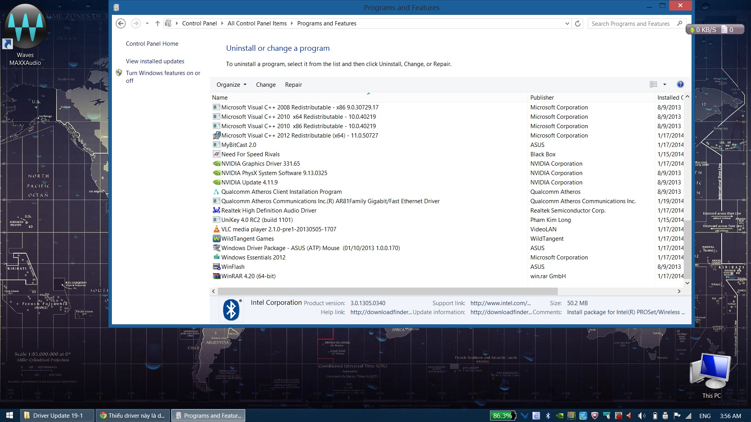
Task: Click the Realtek Audio Driver icon
Action: 216,211
